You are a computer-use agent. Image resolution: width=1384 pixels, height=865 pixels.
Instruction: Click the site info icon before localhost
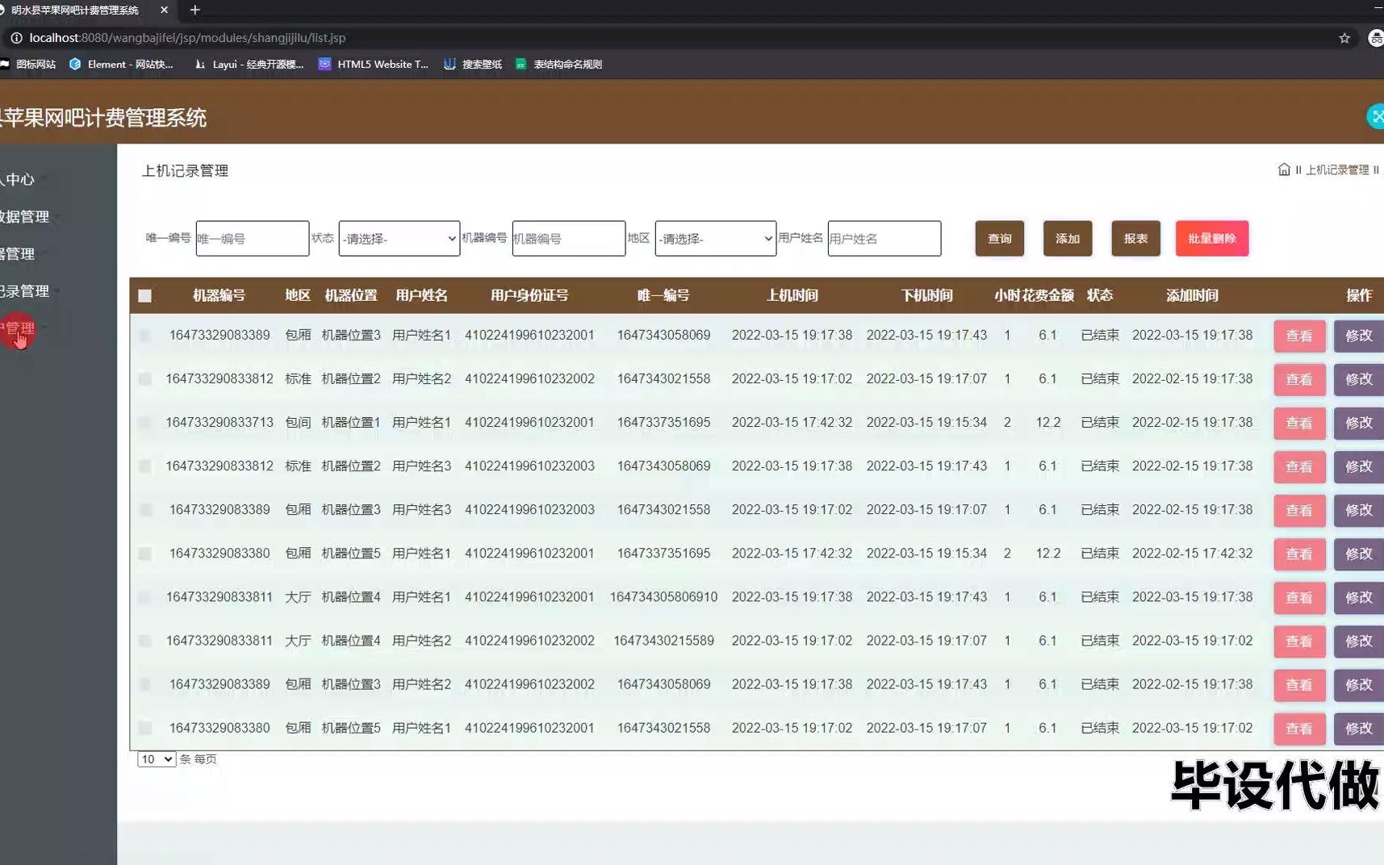pos(17,37)
